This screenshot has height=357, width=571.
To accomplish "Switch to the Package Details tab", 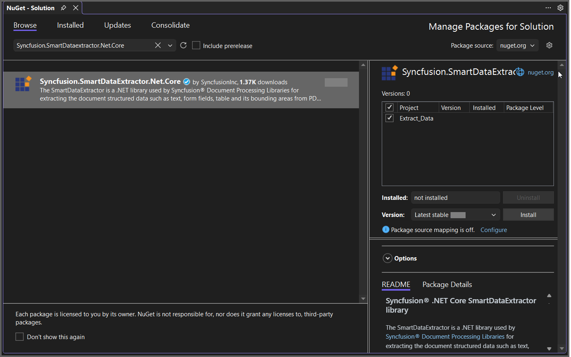I will tap(447, 285).
